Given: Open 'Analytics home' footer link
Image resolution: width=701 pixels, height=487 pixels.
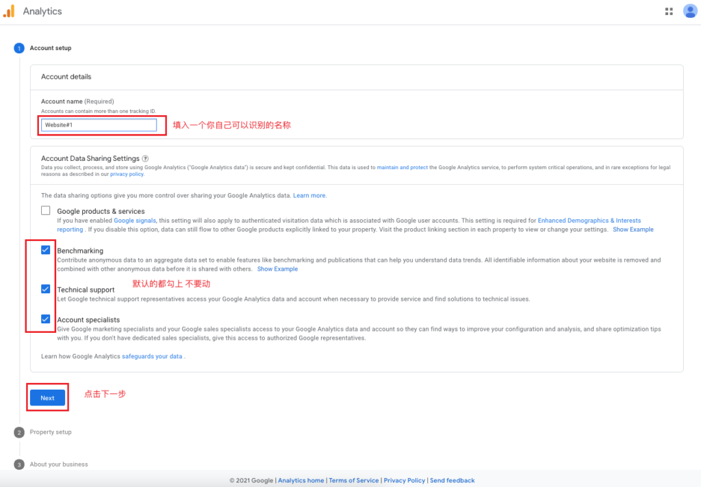Looking at the screenshot, I should pos(301,480).
